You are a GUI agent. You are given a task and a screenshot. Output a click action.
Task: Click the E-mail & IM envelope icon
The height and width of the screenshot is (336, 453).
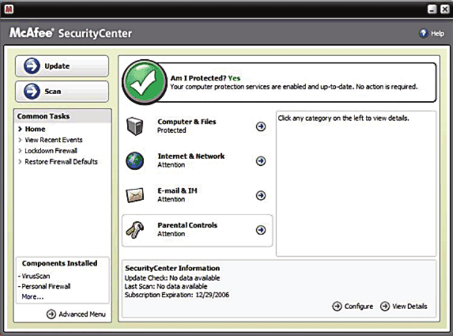click(136, 195)
